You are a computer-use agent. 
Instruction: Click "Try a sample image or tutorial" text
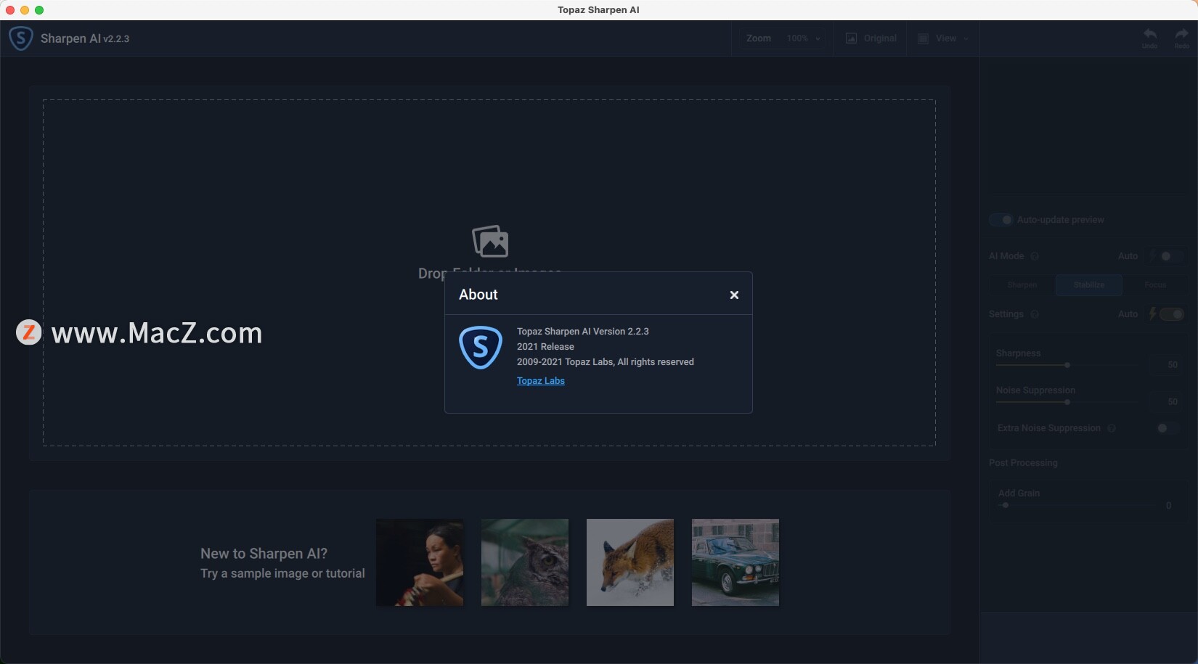click(283, 573)
